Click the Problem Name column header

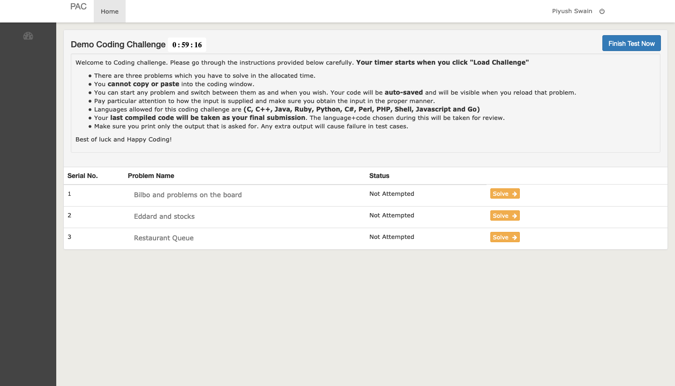pyautogui.click(x=151, y=176)
